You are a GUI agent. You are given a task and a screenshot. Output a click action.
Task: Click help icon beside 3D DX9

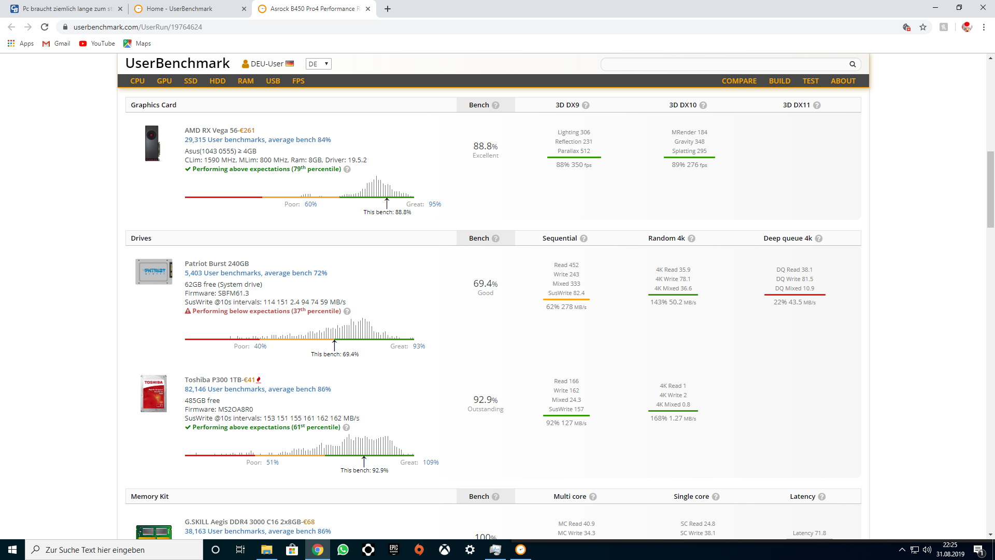click(586, 105)
